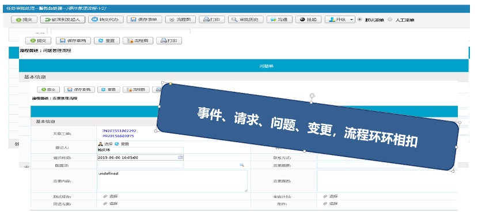
Task: Click the 基本信息 section header in 变更 form
Action: pyautogui.click(x=45, y=122)
